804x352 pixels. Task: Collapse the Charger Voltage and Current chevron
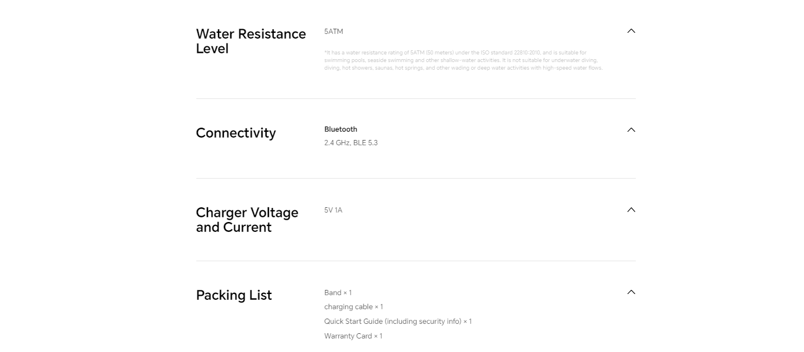[631, 210]
